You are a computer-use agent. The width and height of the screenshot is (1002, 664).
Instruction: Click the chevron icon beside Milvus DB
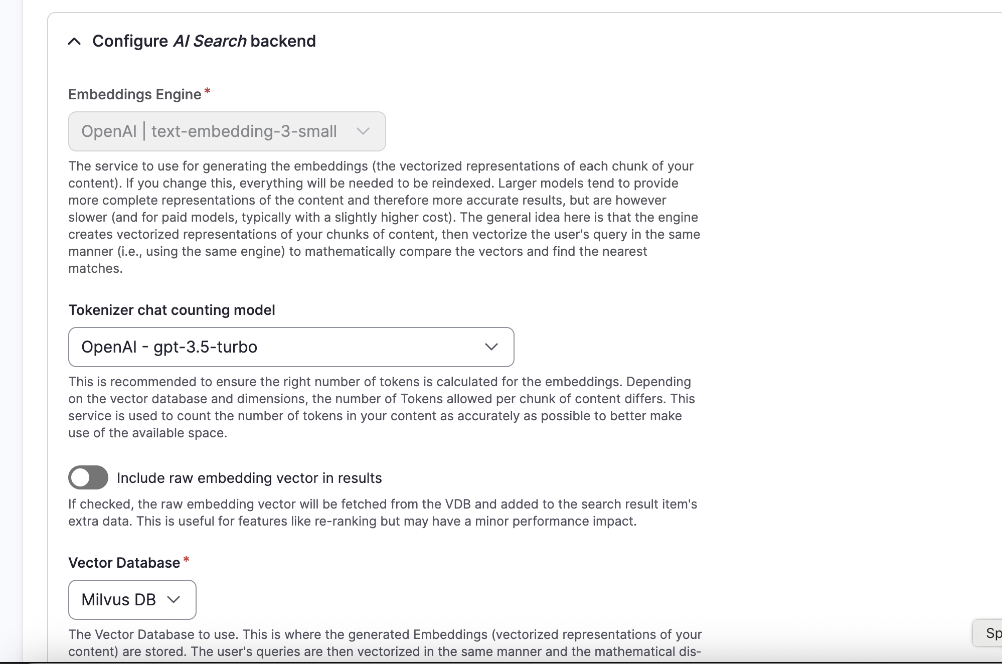coord(174,600)
